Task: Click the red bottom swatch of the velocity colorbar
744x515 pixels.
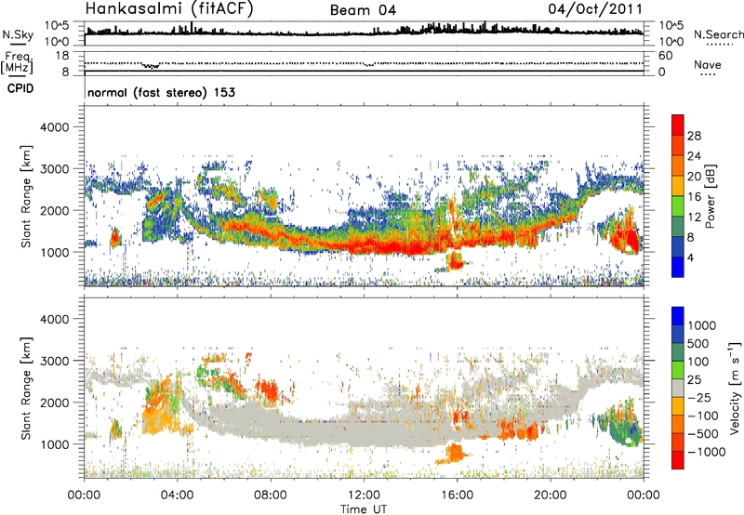Action: click(678, 460)
